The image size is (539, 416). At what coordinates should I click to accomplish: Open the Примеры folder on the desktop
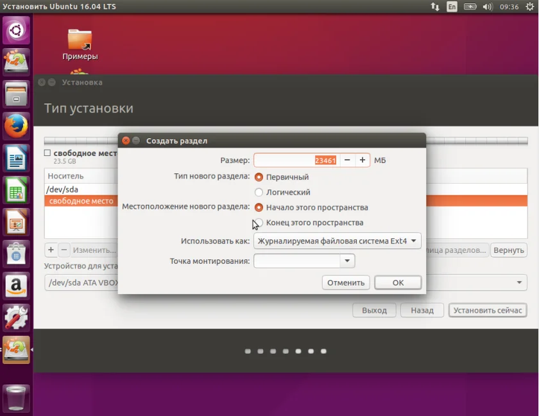tap(80, 45)
